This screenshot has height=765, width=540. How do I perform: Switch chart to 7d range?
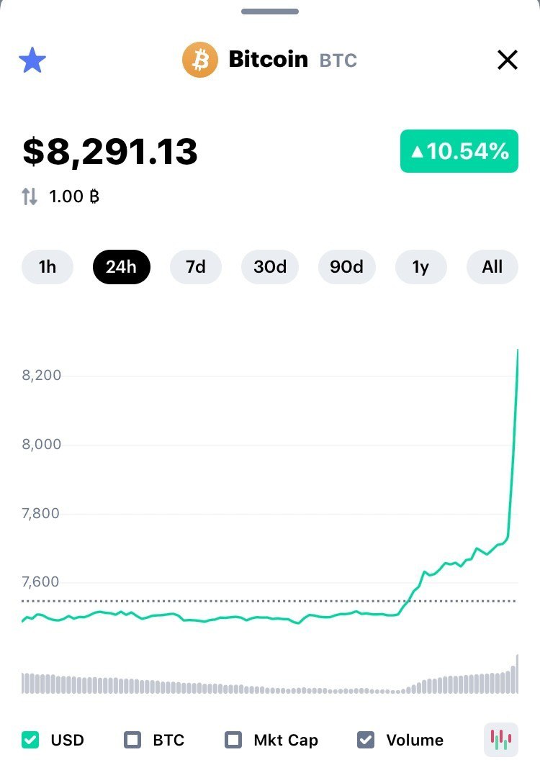click(x=196, y=267)
